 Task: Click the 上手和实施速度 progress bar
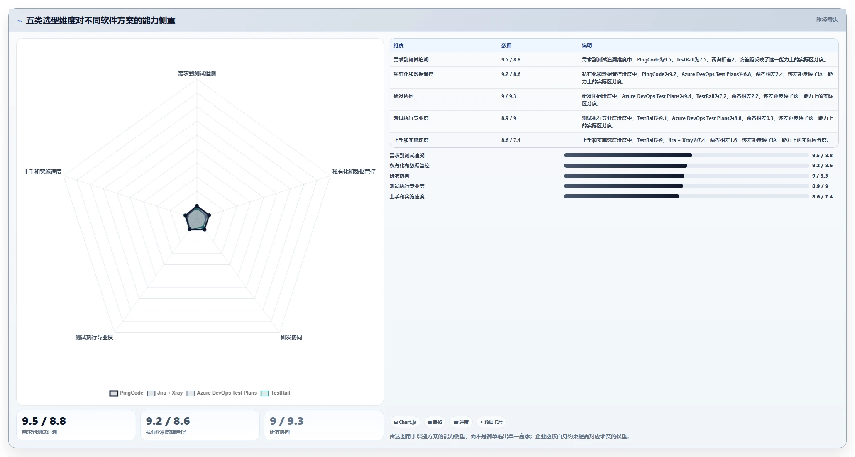click(x=686, y=197)
